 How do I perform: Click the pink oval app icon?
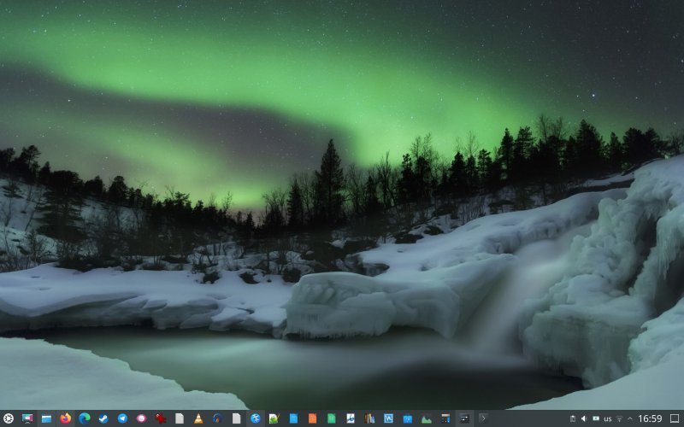(141, 418)
